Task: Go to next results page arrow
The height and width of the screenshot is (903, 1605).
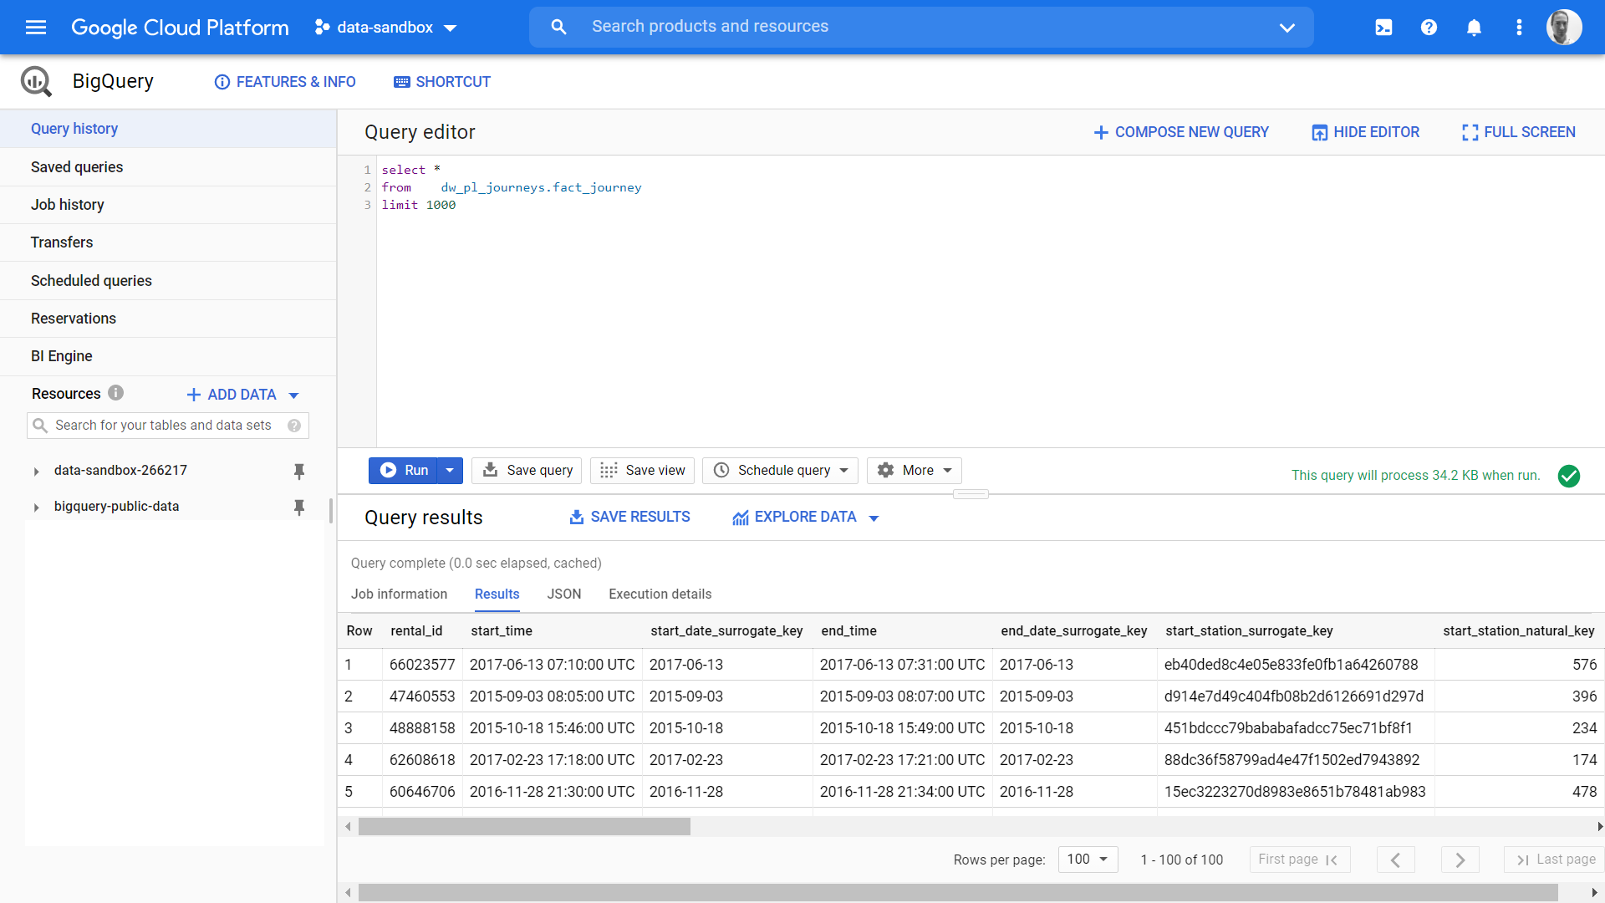Action: click(x=1460, y=860)
